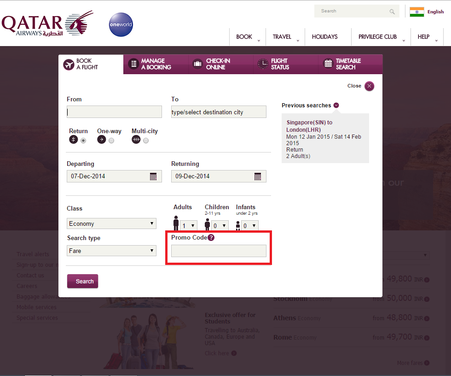
Task: Click the Qatar Airways logo
Action: click(47, 24)
